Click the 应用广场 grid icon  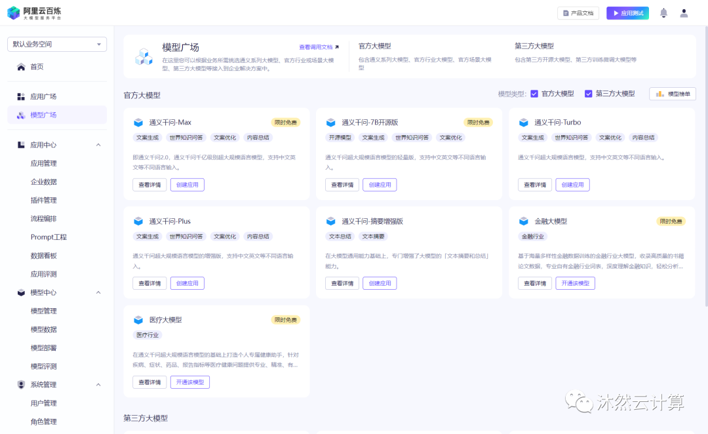[21, 96]
